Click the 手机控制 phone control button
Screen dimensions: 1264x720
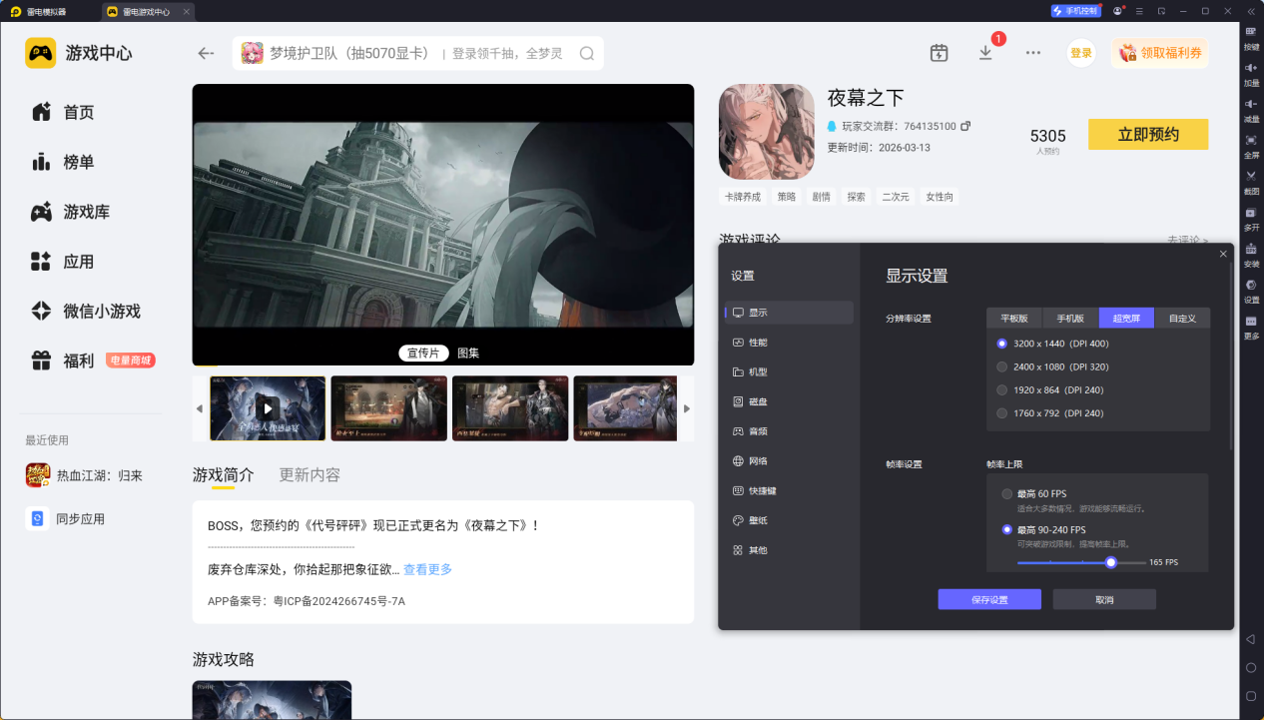pyautogui.click(x=1075, y=11)
